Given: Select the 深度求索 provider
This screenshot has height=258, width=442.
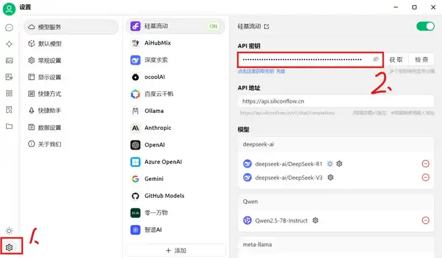Looking at the screenshot, I should pyautogui.click(x=175, y=60).
